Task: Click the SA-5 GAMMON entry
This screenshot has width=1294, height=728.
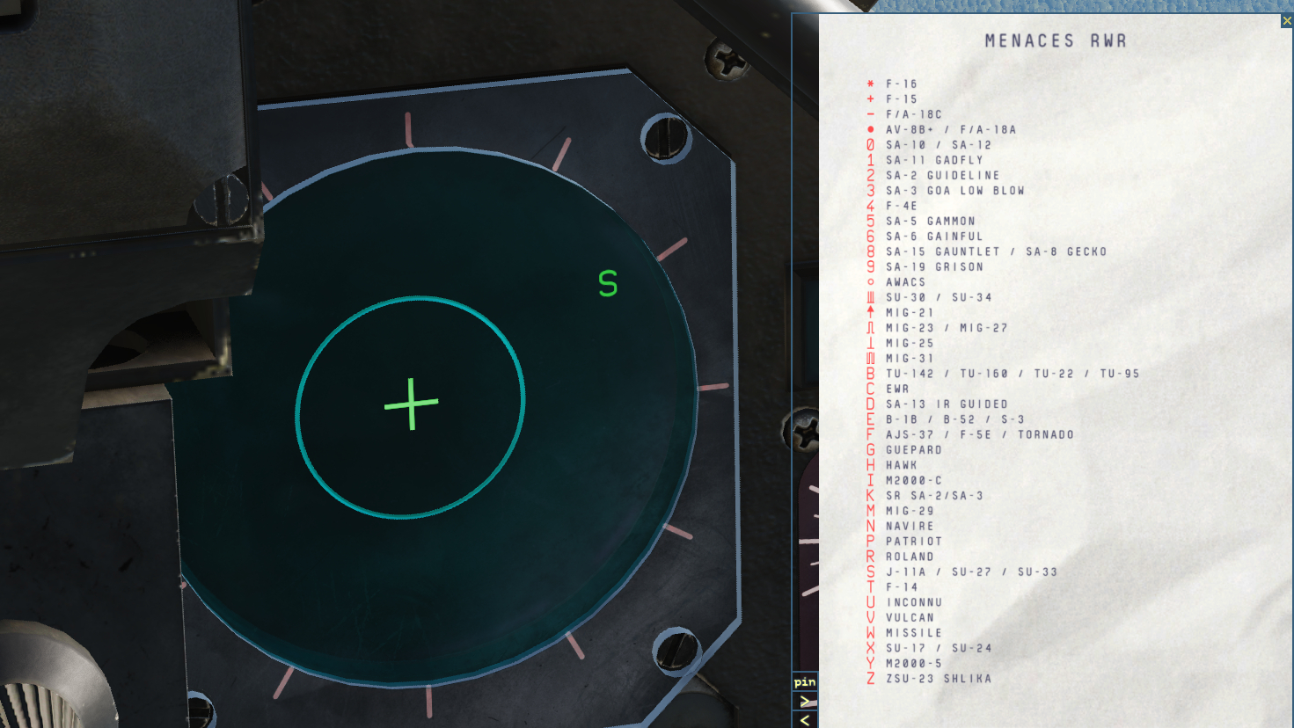Action: click(931, 221)
